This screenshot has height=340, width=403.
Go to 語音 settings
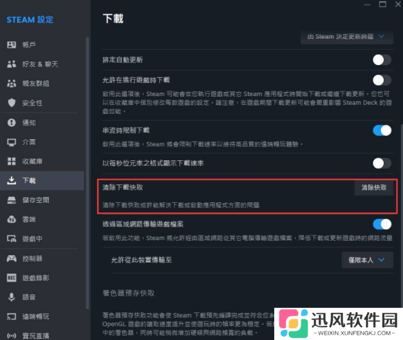(x=42, y=297)
